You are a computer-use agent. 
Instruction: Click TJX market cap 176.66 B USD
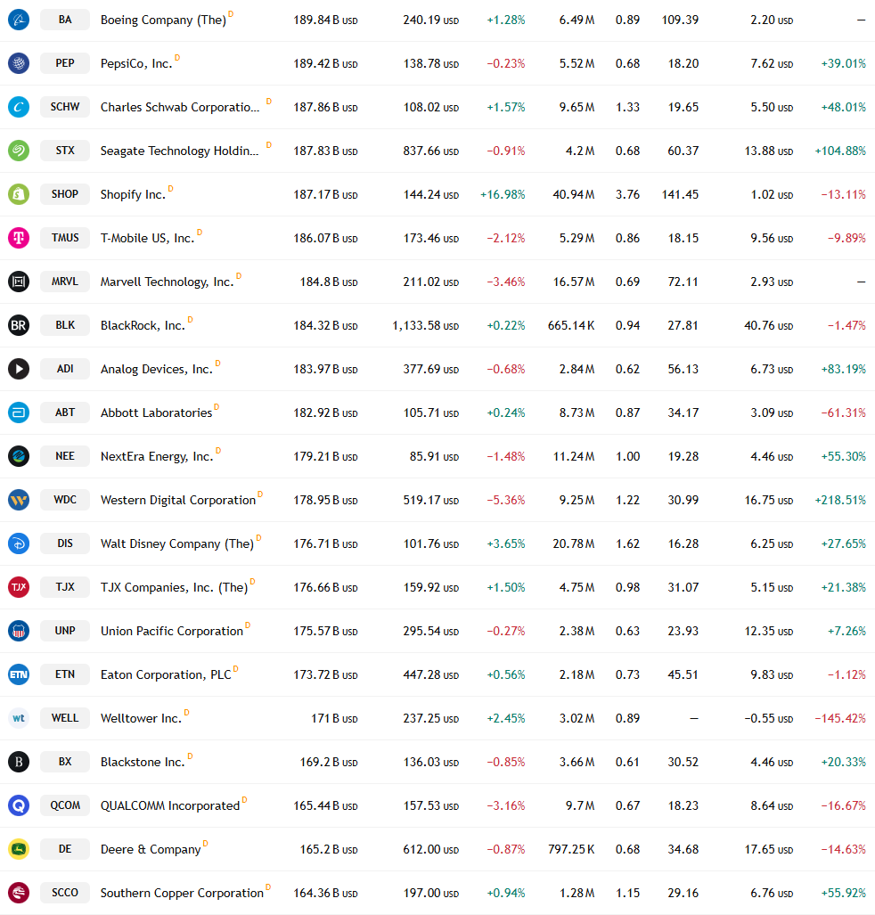pos(325,587)
